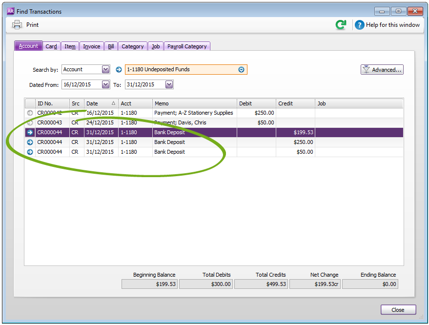
Task: Open the highlighted $199.53 Bank Deposit zoom arrow
Action: [x=30, y=132]
